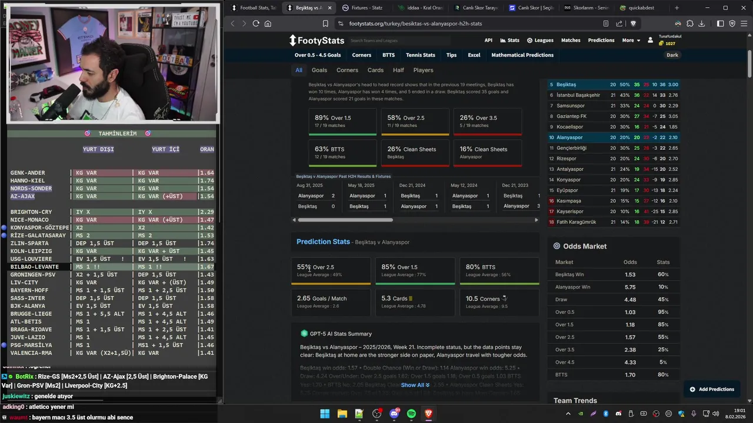
Task: Open OBS Studio taskbar icon
Action: [376, 414]
